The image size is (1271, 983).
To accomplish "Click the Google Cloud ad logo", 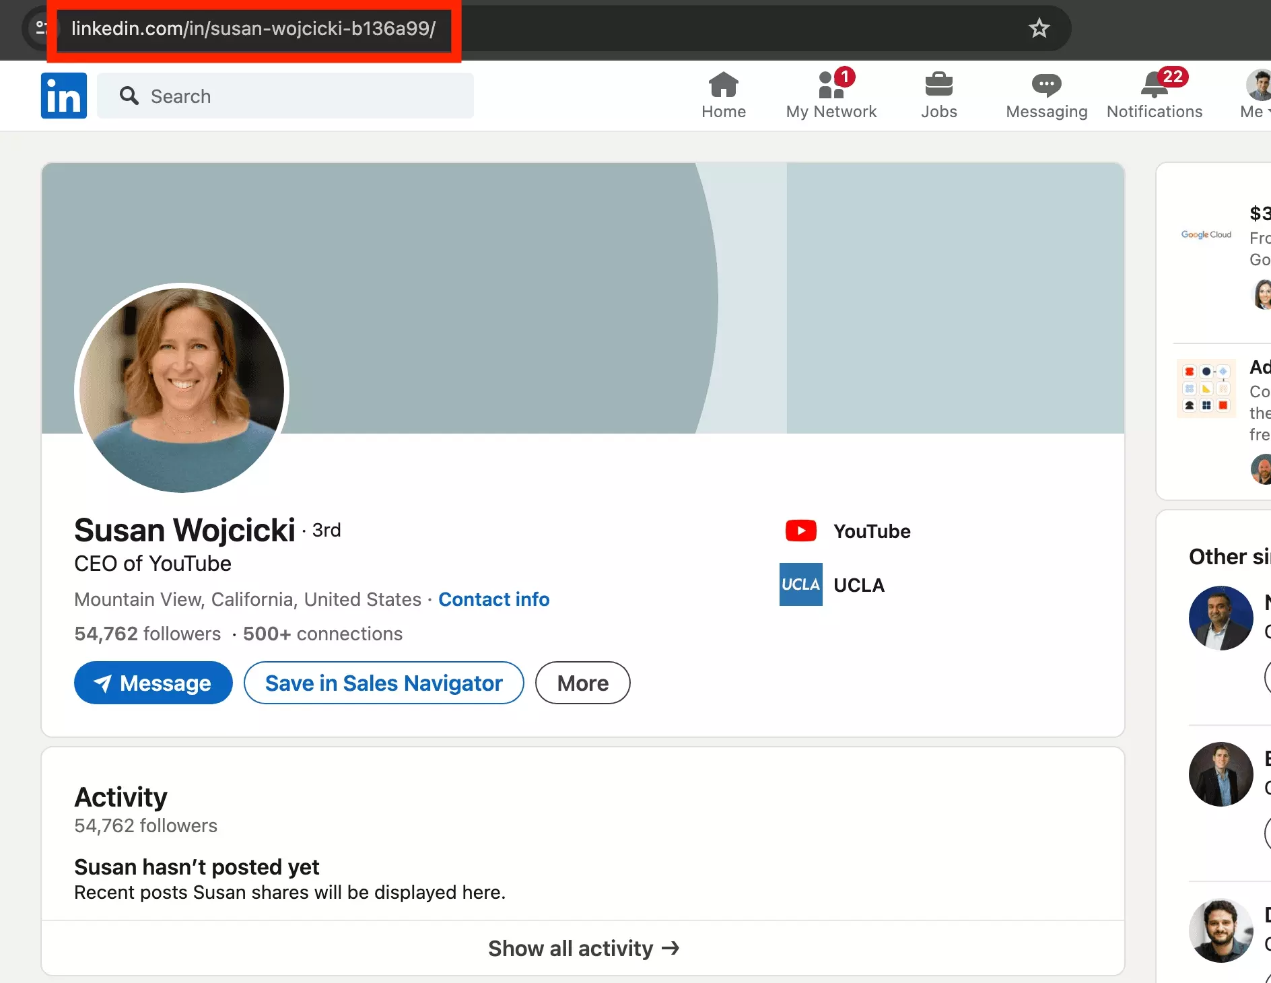I will (1205, 234).
